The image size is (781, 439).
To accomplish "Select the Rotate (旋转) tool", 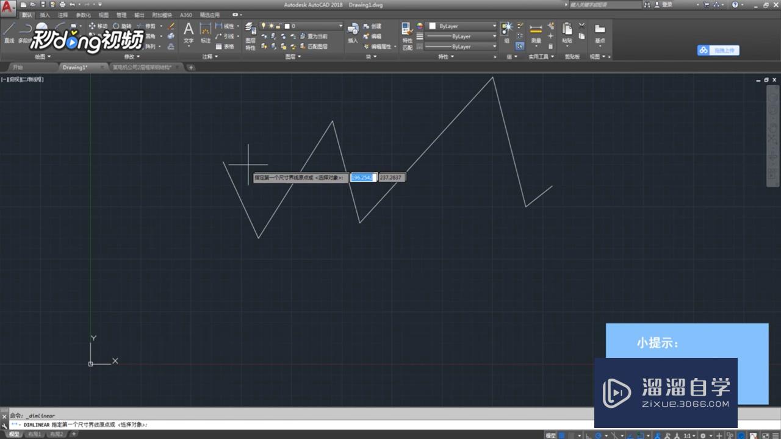I will point(122,26).
